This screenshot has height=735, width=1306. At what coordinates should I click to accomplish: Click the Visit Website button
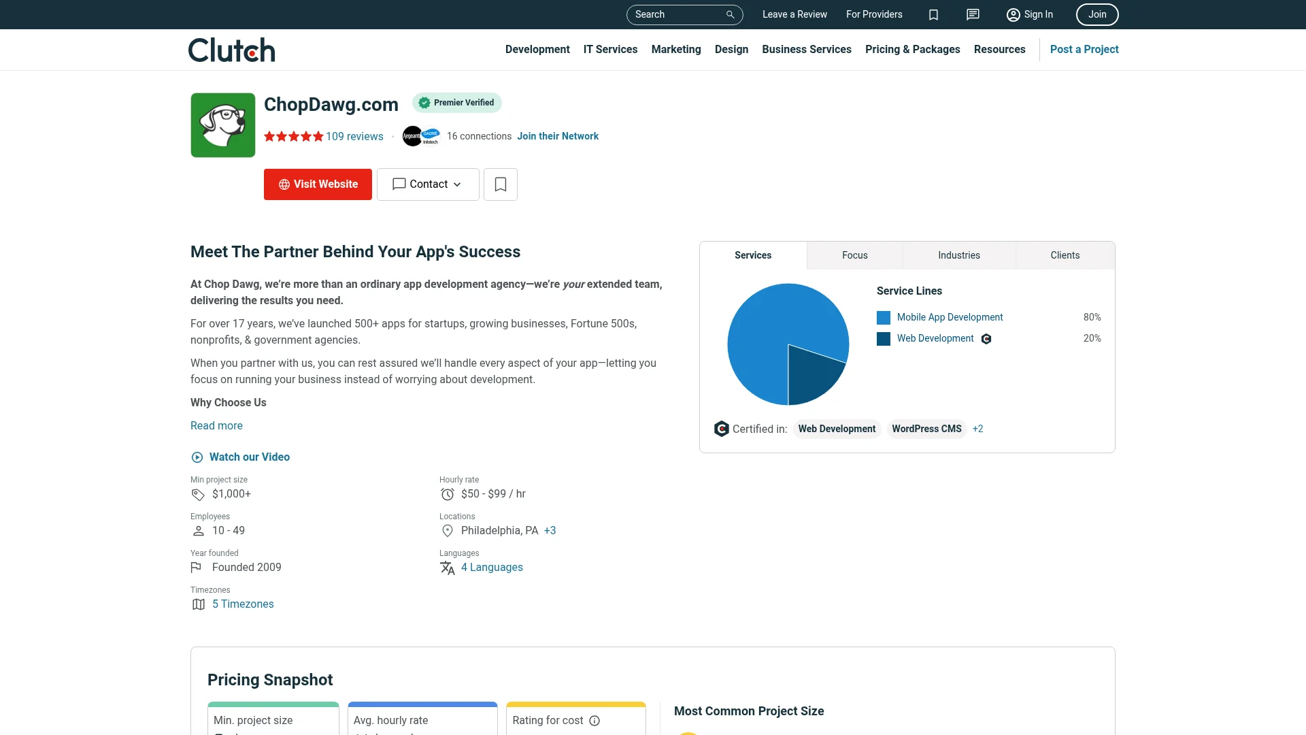[x=318, y=184]
